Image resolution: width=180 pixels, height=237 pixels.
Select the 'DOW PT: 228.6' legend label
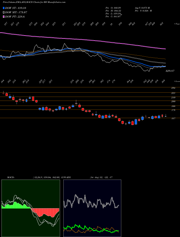click(15, 17)
